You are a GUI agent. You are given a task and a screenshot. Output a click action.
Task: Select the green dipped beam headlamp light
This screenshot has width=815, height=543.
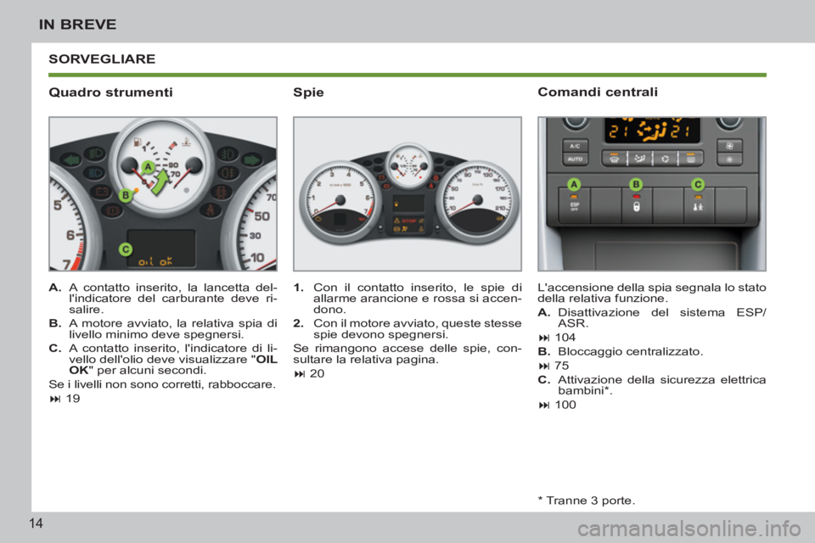94,154
